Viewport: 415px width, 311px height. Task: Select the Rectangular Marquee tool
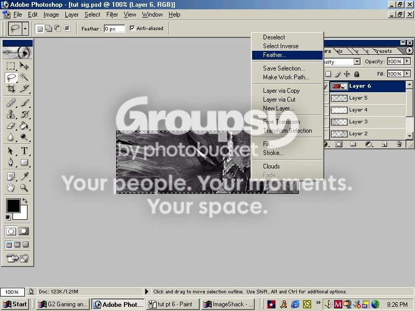tap(10, 66)
